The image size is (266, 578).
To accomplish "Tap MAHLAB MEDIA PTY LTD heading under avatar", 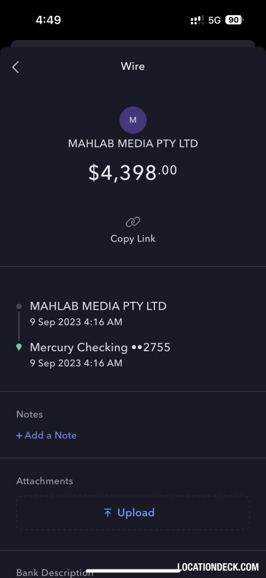I will click(133, 144).
